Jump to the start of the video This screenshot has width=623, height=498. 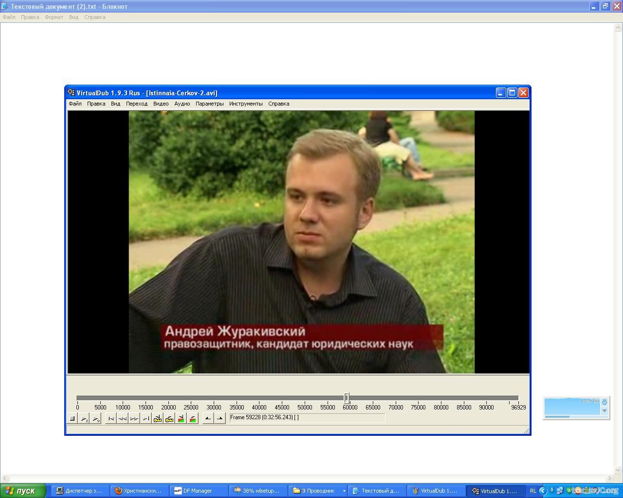[111, 418]
